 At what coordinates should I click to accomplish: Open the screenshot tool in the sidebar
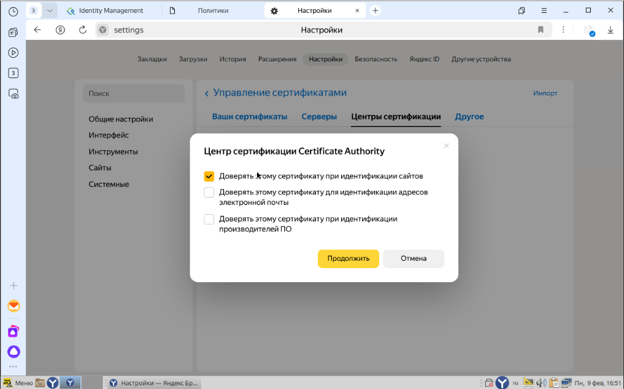click(x=13, y=93)
